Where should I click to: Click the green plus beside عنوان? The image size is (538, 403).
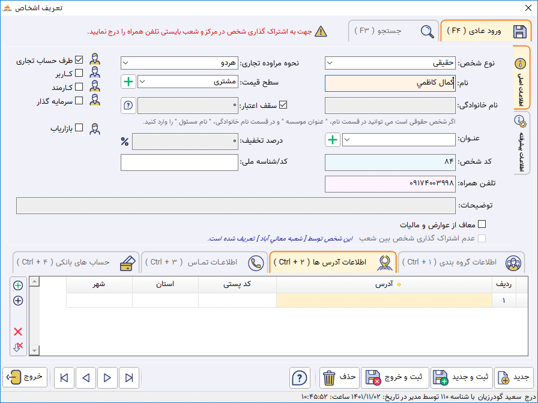tap(333, 140)
